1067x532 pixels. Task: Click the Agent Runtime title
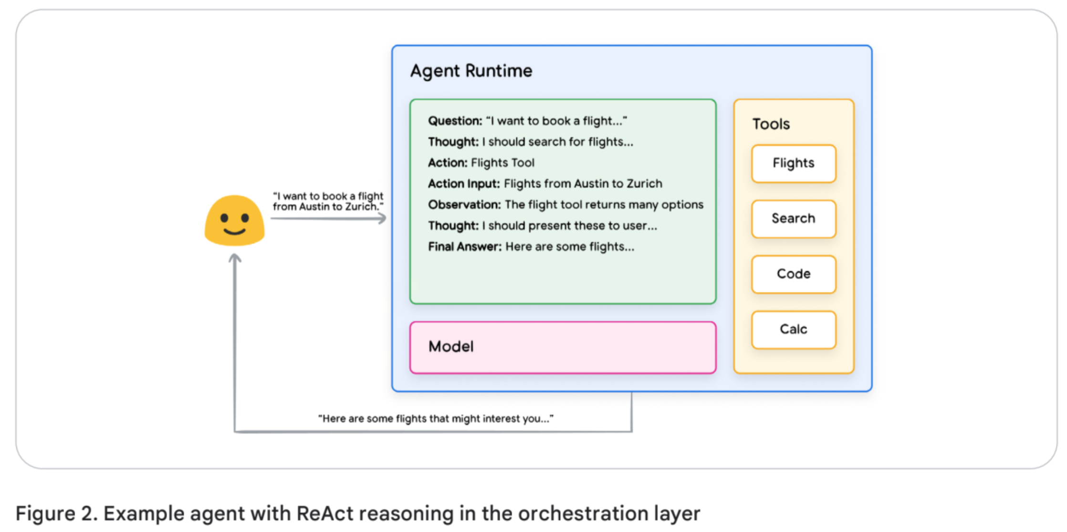(471, 71)
